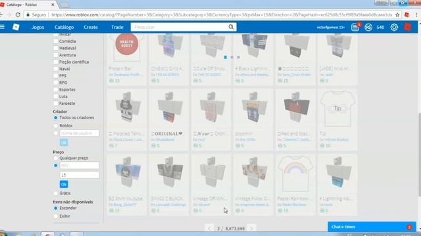Open the BZ Shirt Youtube thumbnail
This screenshot has width=421, height=236.
point(126,174)
